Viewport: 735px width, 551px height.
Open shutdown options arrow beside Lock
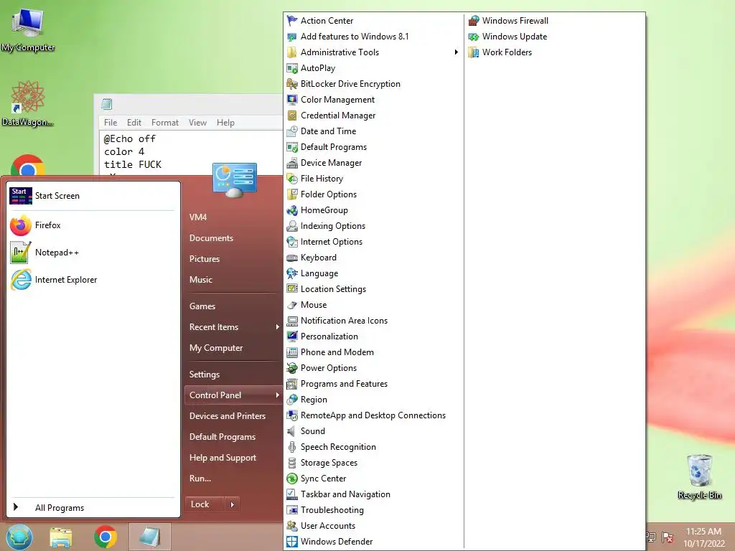pyautogui.click(x=232, y=504)
